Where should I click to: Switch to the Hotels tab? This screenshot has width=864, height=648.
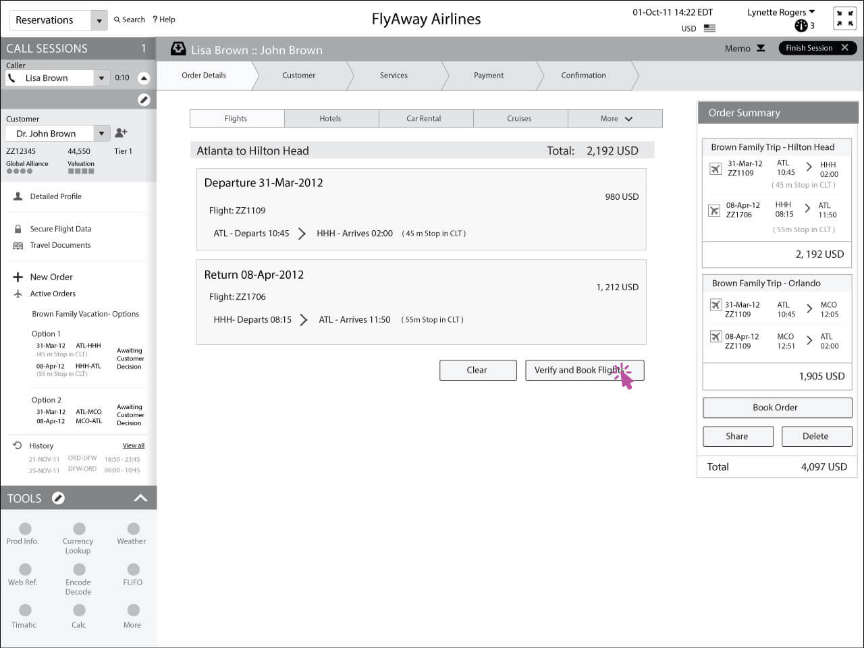330,119
